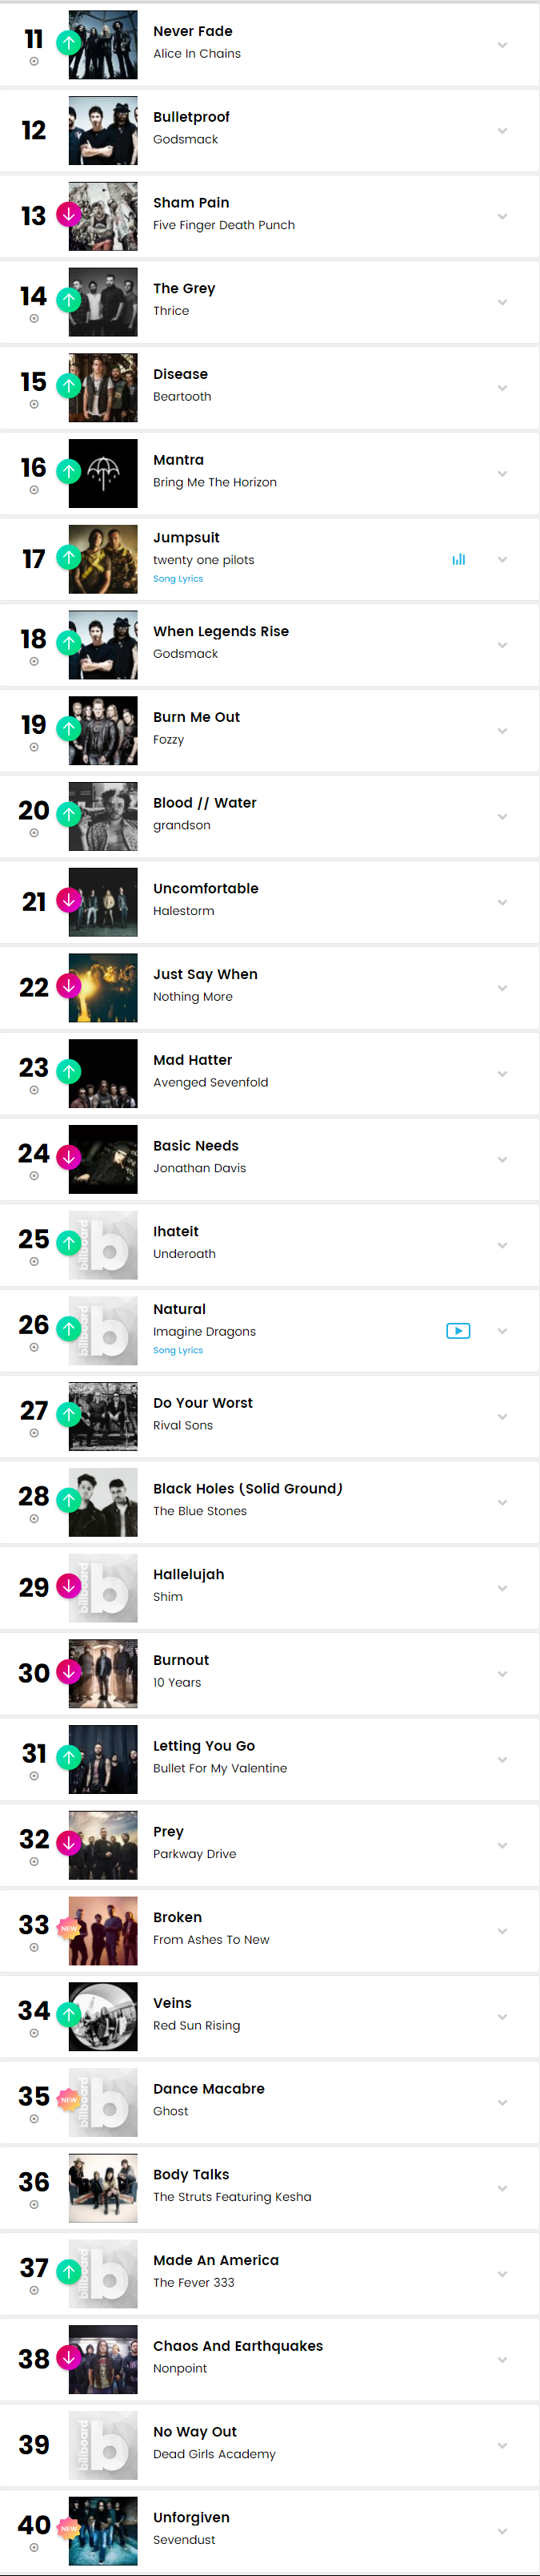The image size is (540, 2576).
Task: Click the green up arrow on Never Fade
Action: click(69, 43)
